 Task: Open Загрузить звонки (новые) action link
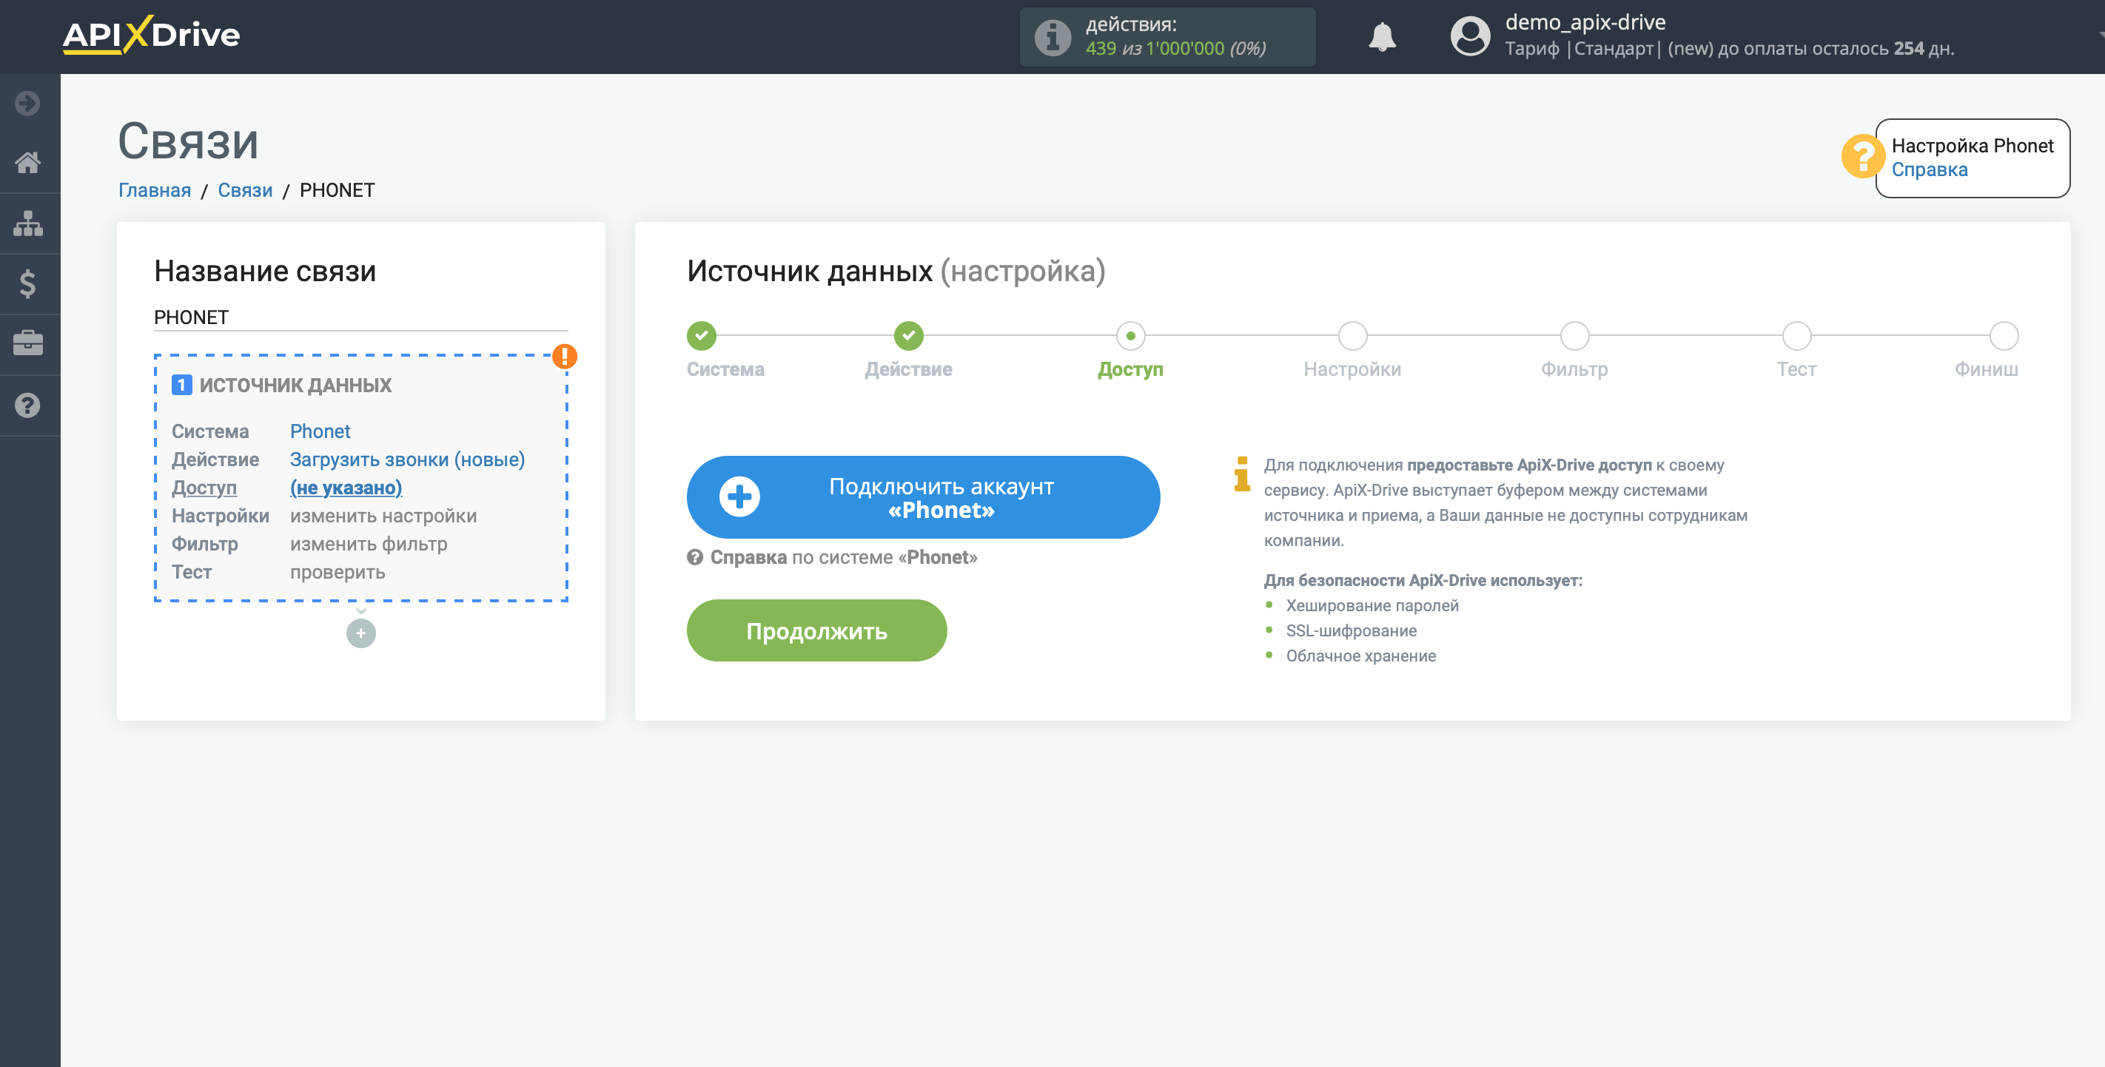pos(407,460)
